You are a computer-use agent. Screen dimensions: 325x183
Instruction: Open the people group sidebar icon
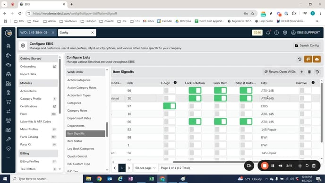[x=9, y=121]
